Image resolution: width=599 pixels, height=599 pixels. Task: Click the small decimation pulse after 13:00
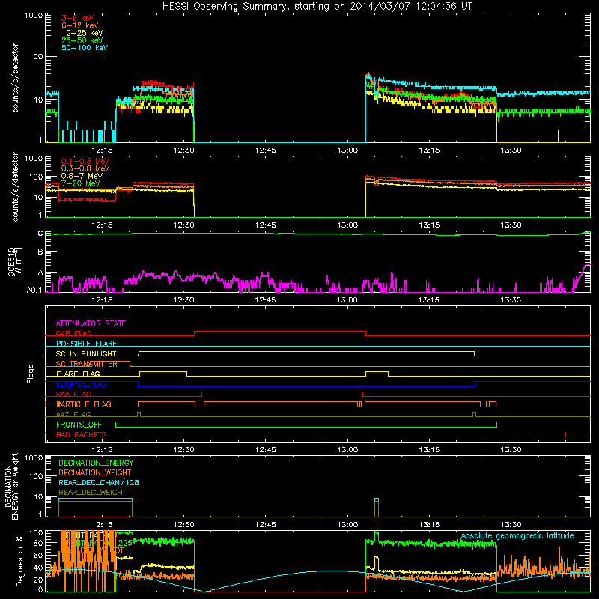click(377, 508)
